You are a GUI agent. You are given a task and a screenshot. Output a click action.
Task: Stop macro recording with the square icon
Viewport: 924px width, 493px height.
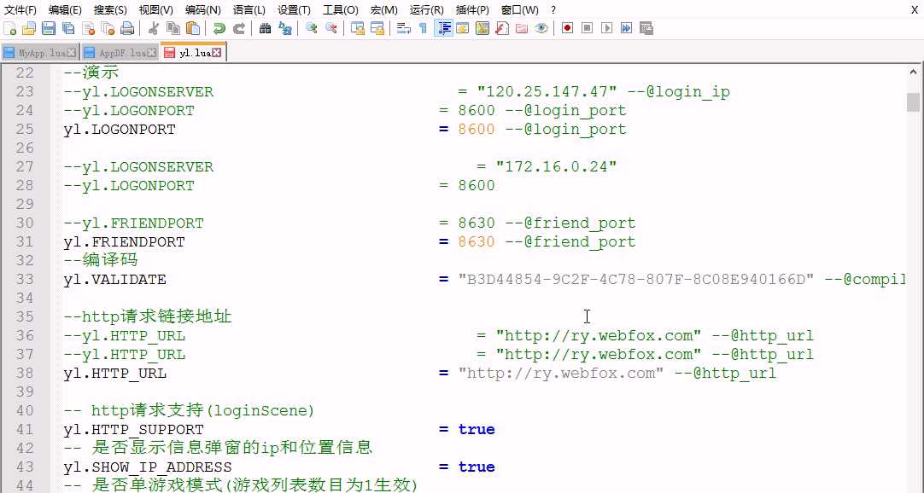click(587, 28)
